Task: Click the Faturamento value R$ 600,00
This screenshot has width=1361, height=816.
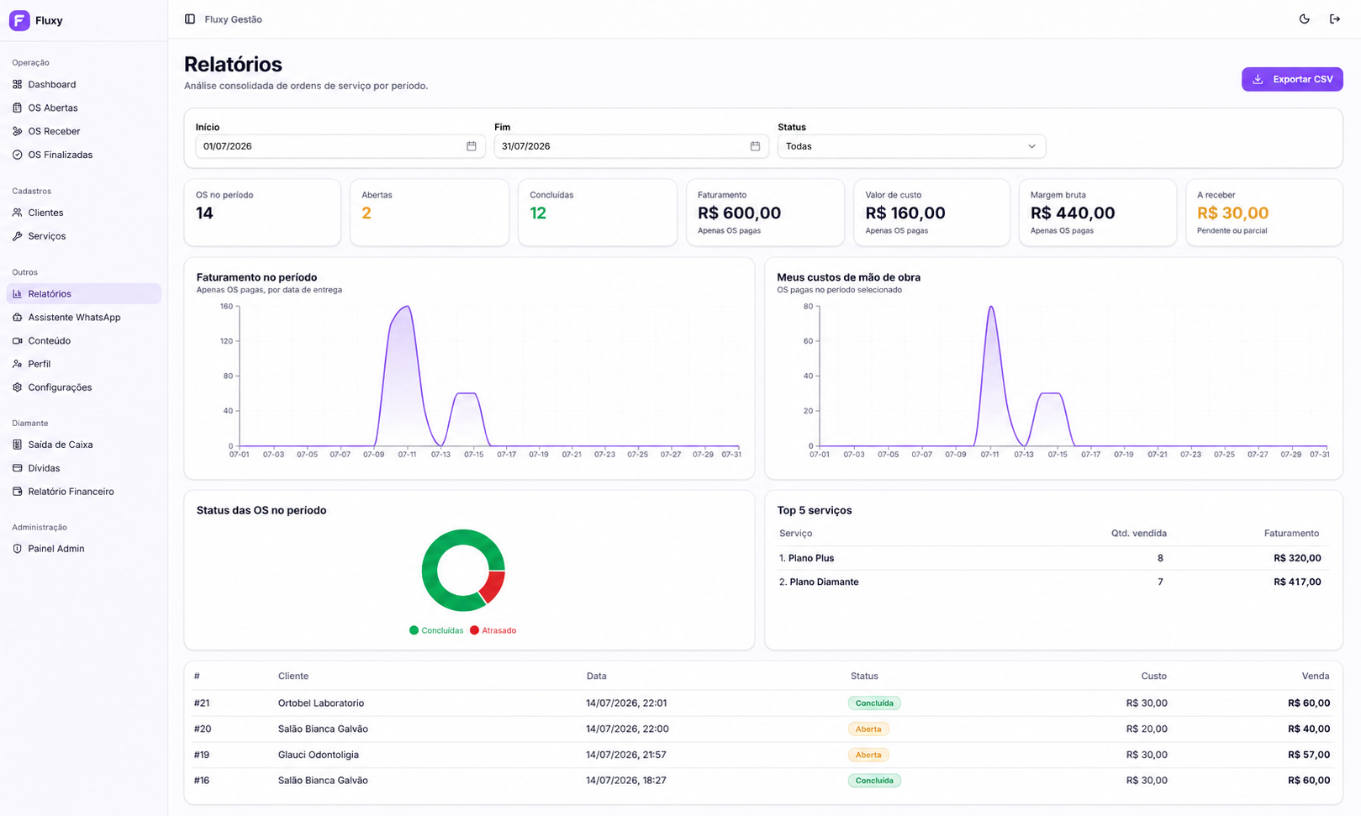Action: tap(740, 213)
